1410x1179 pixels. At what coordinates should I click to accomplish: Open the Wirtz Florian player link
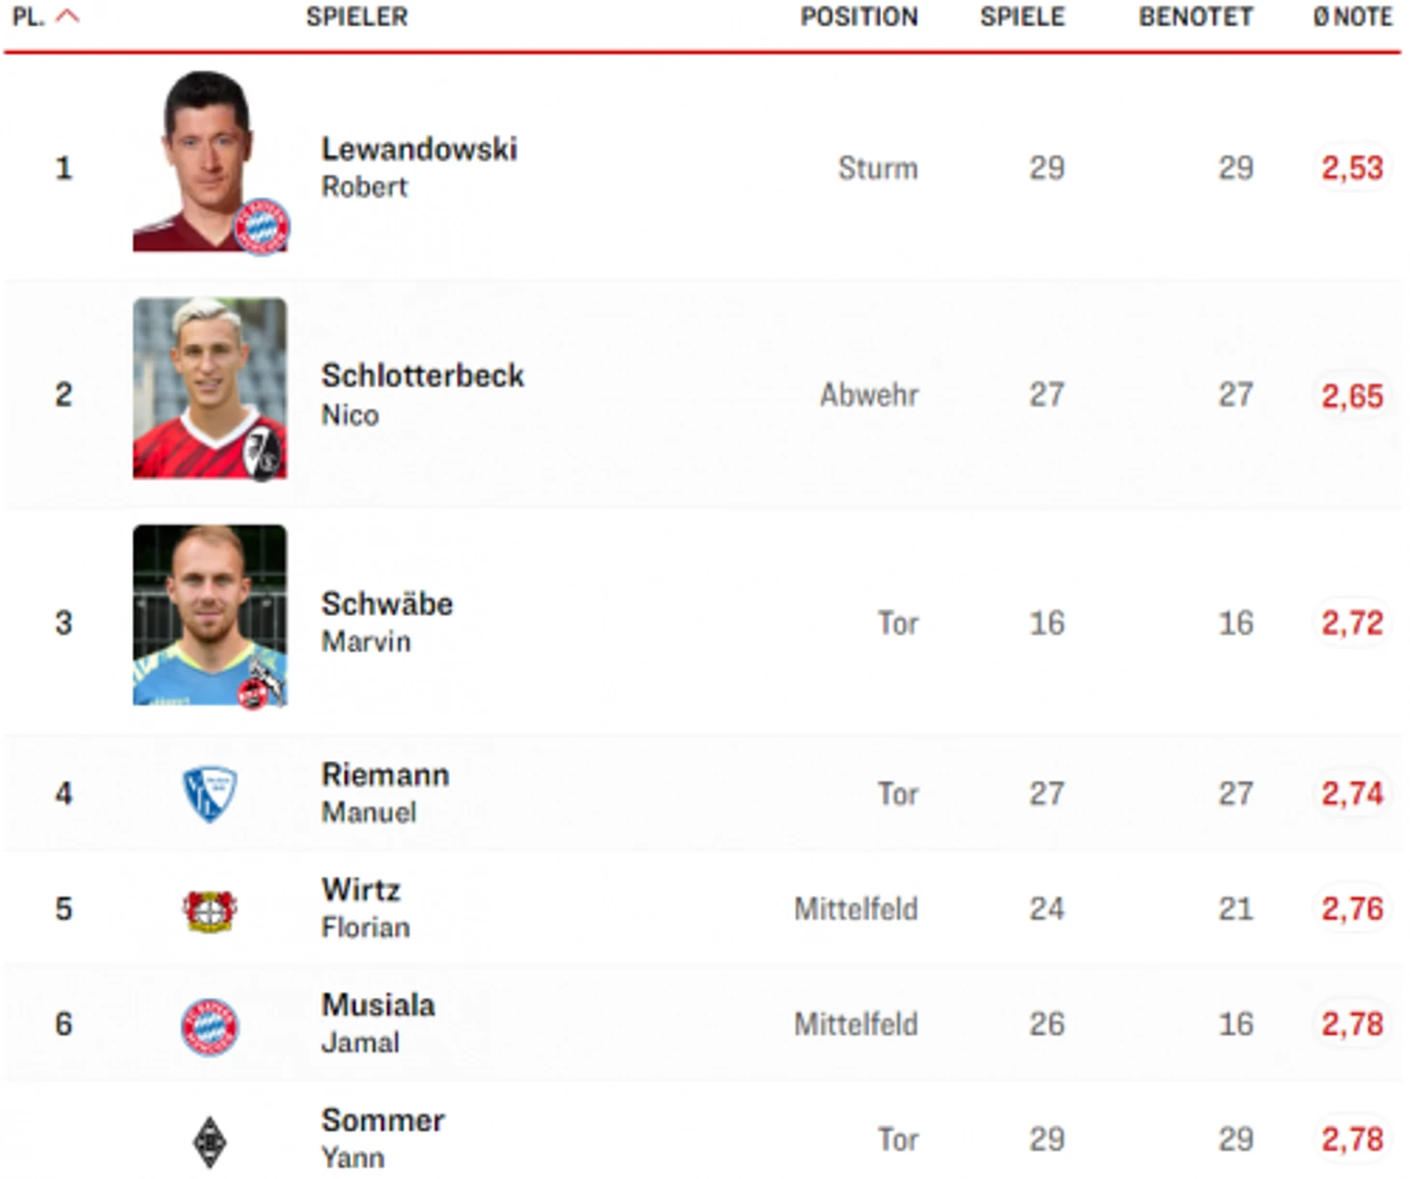(x=366, y=908)
